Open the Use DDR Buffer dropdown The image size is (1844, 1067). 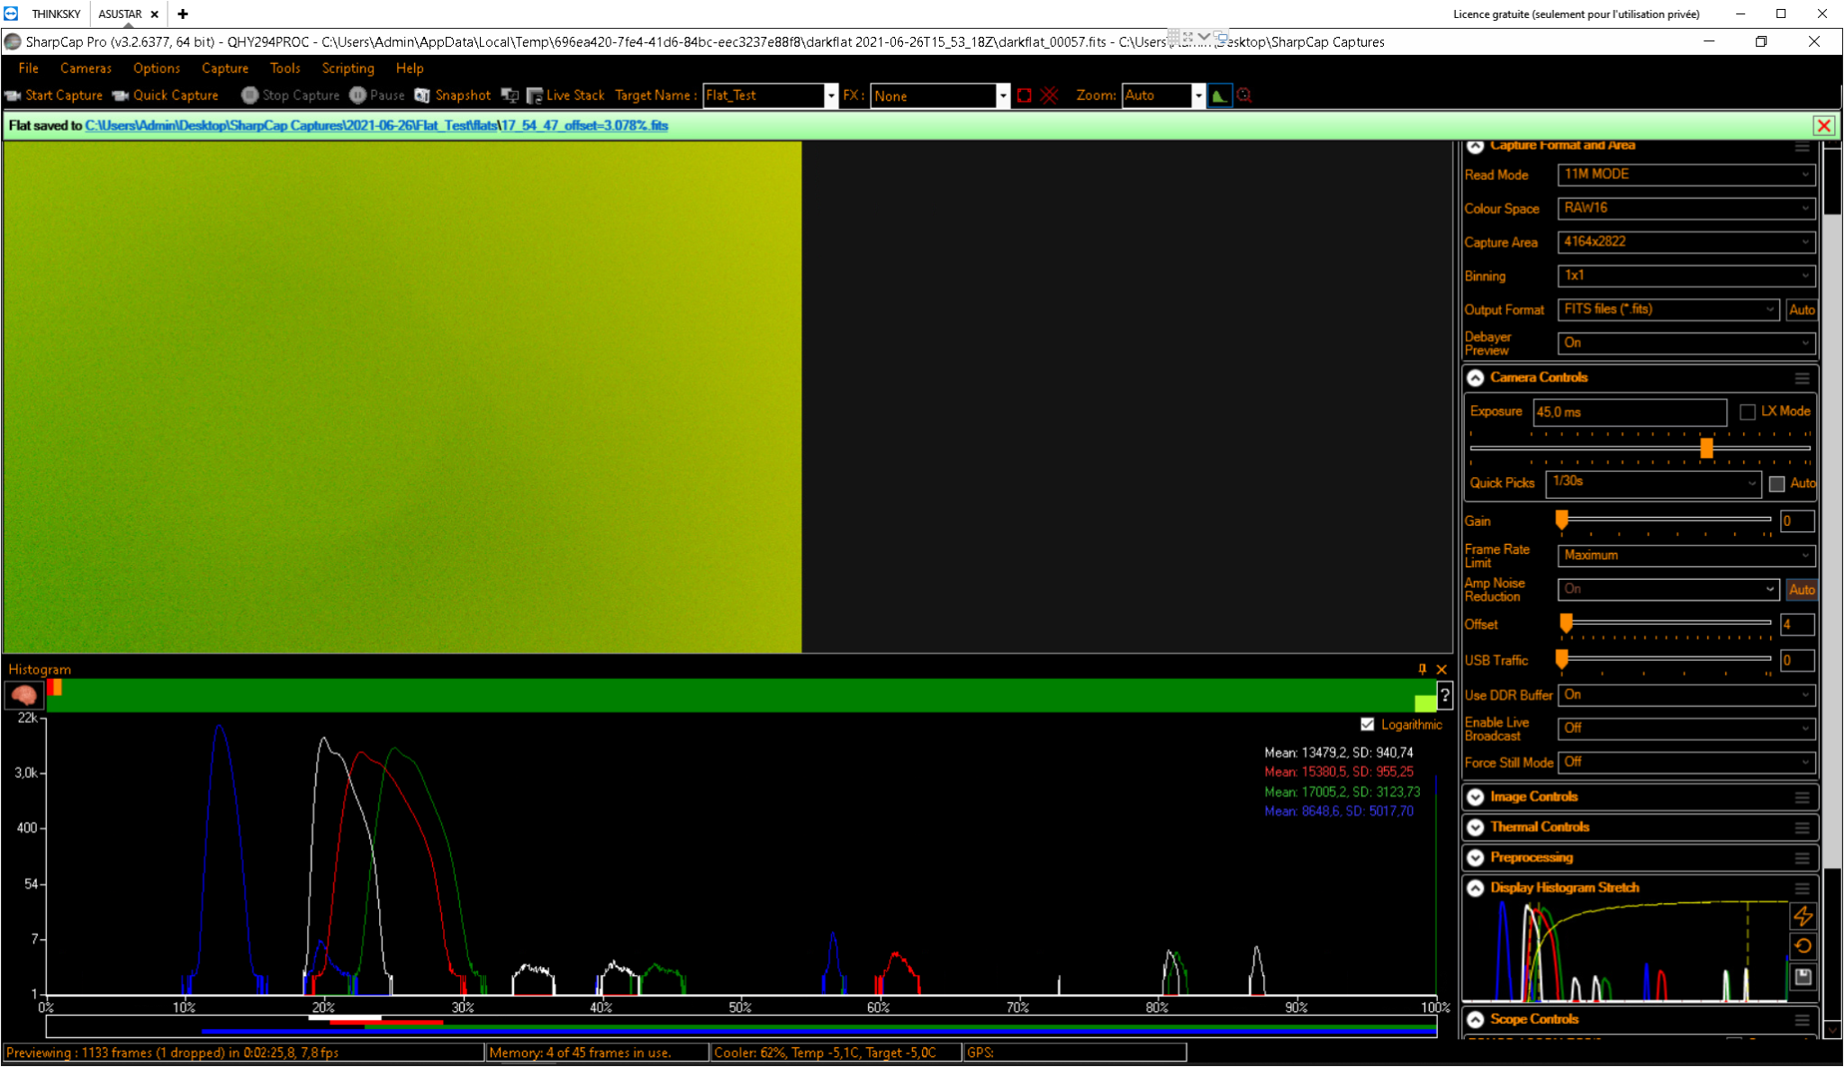click(1686, 695)
